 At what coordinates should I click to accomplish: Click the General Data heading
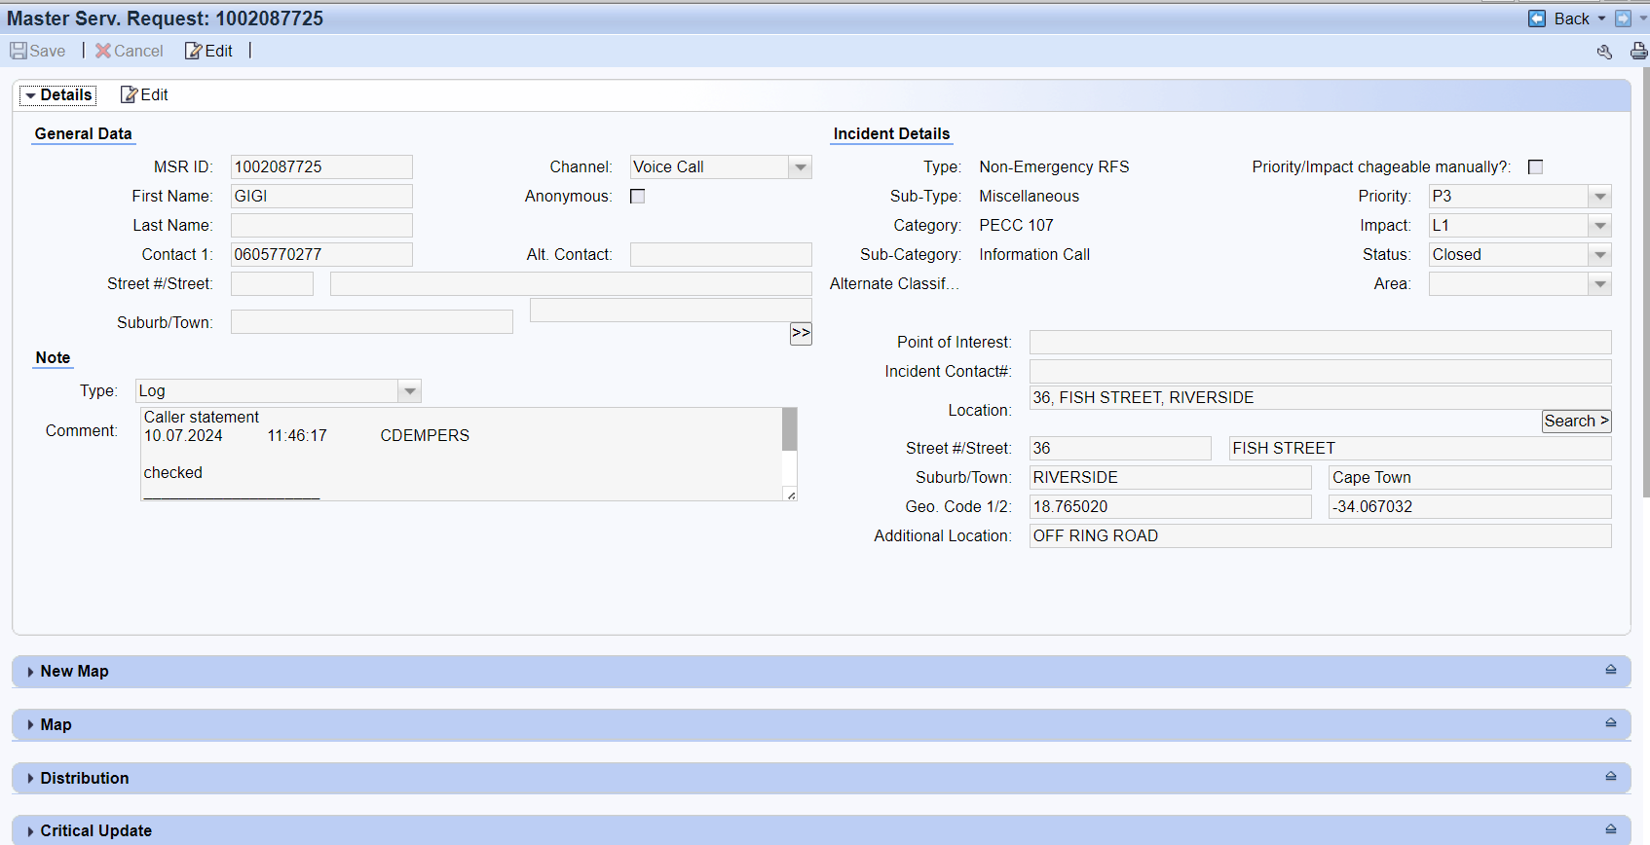point(83,134)
